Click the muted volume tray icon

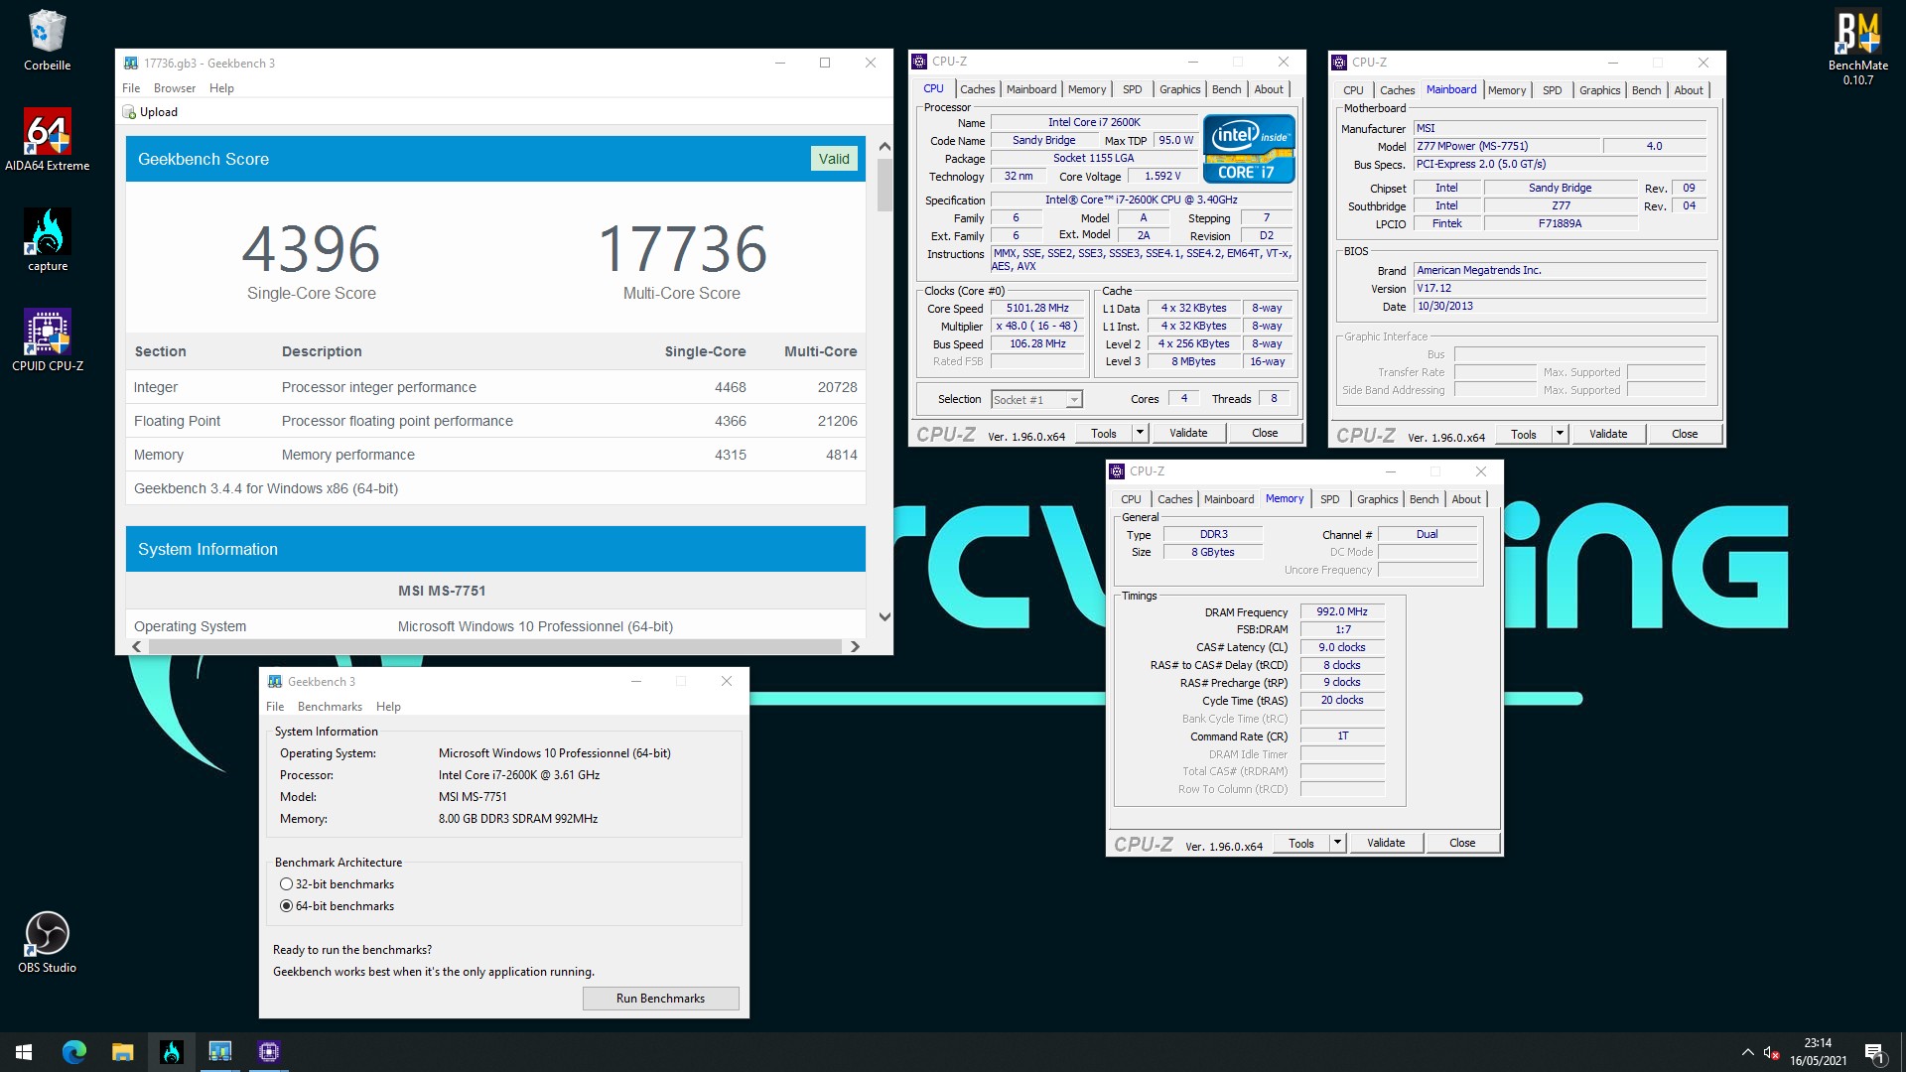[x=1771, y=1052]
